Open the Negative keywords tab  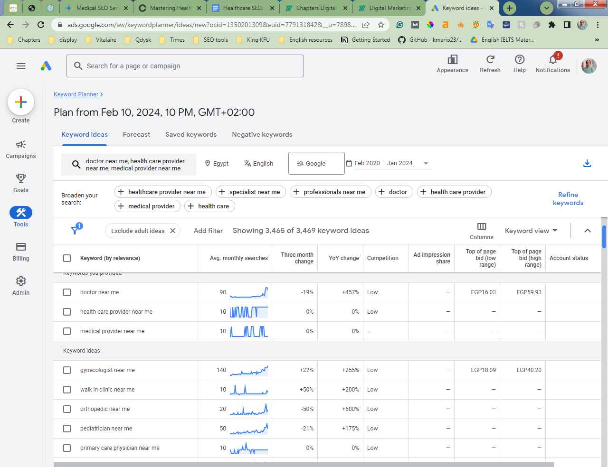[x=262, y=135]
